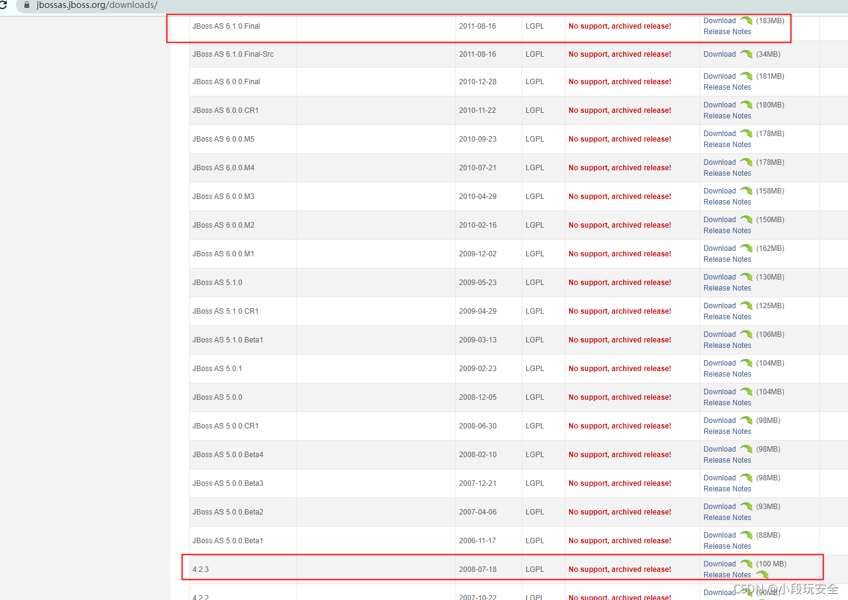848x600 pixels.
Task: Open Release Notes for JBoss AS 6.0.0.Final
Action: [727, 87]
